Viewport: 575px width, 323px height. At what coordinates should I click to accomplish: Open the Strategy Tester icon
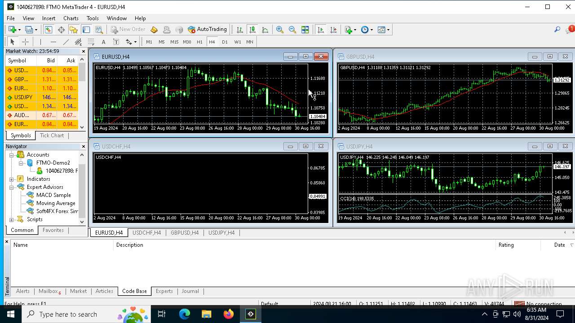tap(99, 30)
